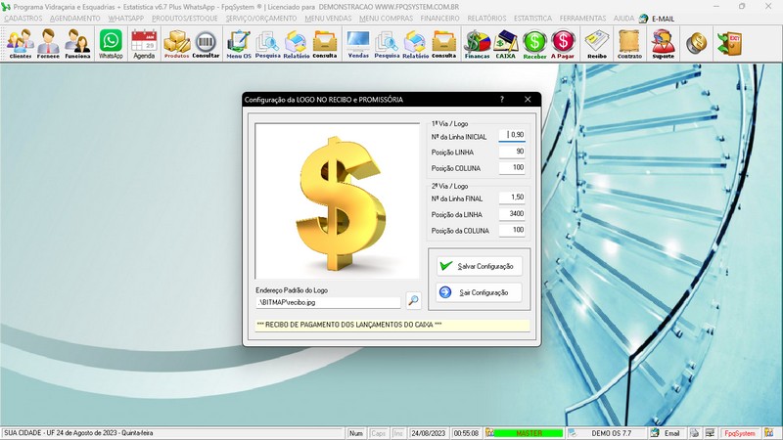Open the FINANCEIRO menu
Image resolution: width=783 pixels, height=440 pixels.
[x=439, y=19]
